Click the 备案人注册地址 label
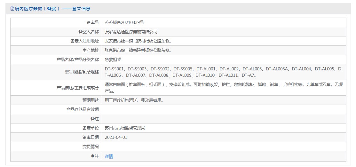Viewport: 356px width, 167px height. point(84,41)
